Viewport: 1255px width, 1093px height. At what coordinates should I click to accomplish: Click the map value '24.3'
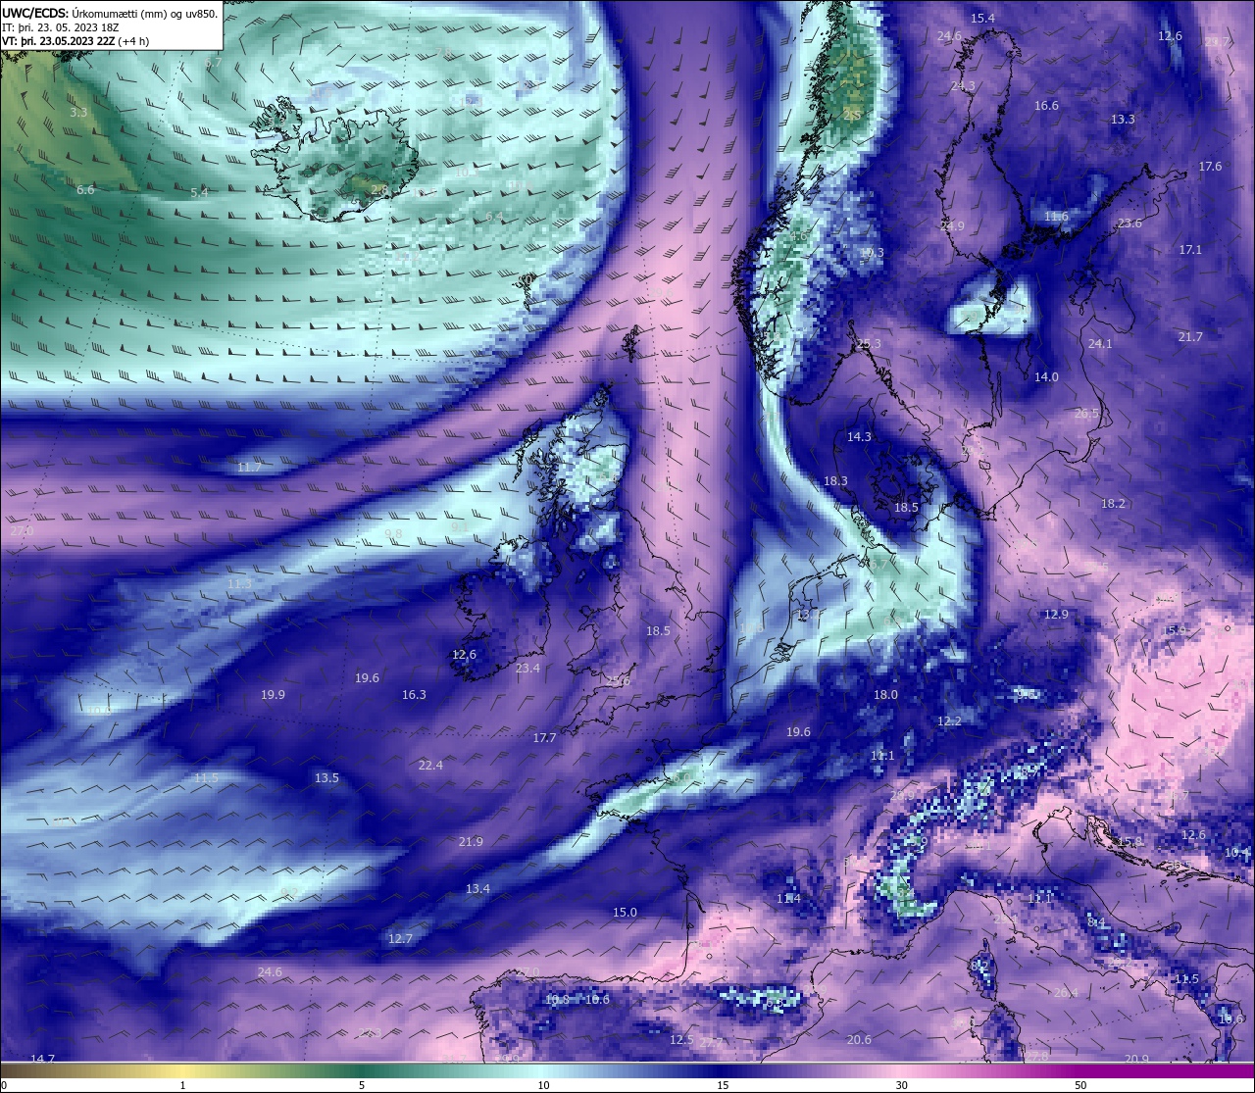963,86
